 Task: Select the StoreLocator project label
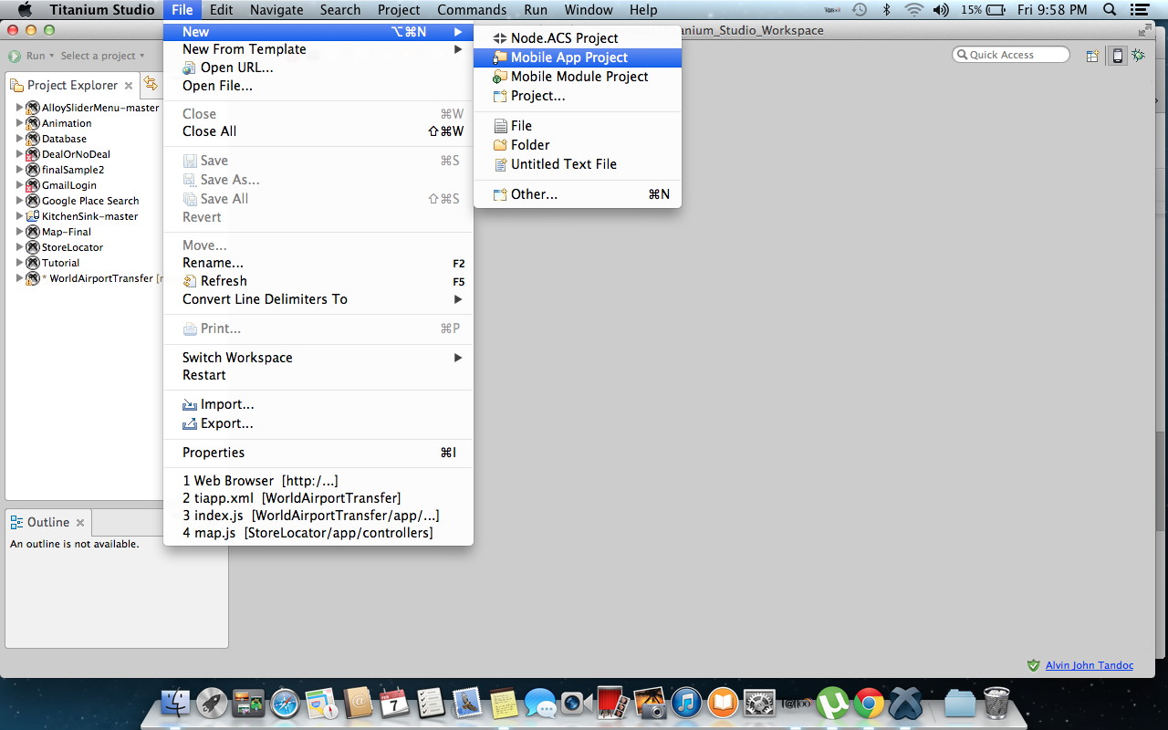tap(72, 247)
